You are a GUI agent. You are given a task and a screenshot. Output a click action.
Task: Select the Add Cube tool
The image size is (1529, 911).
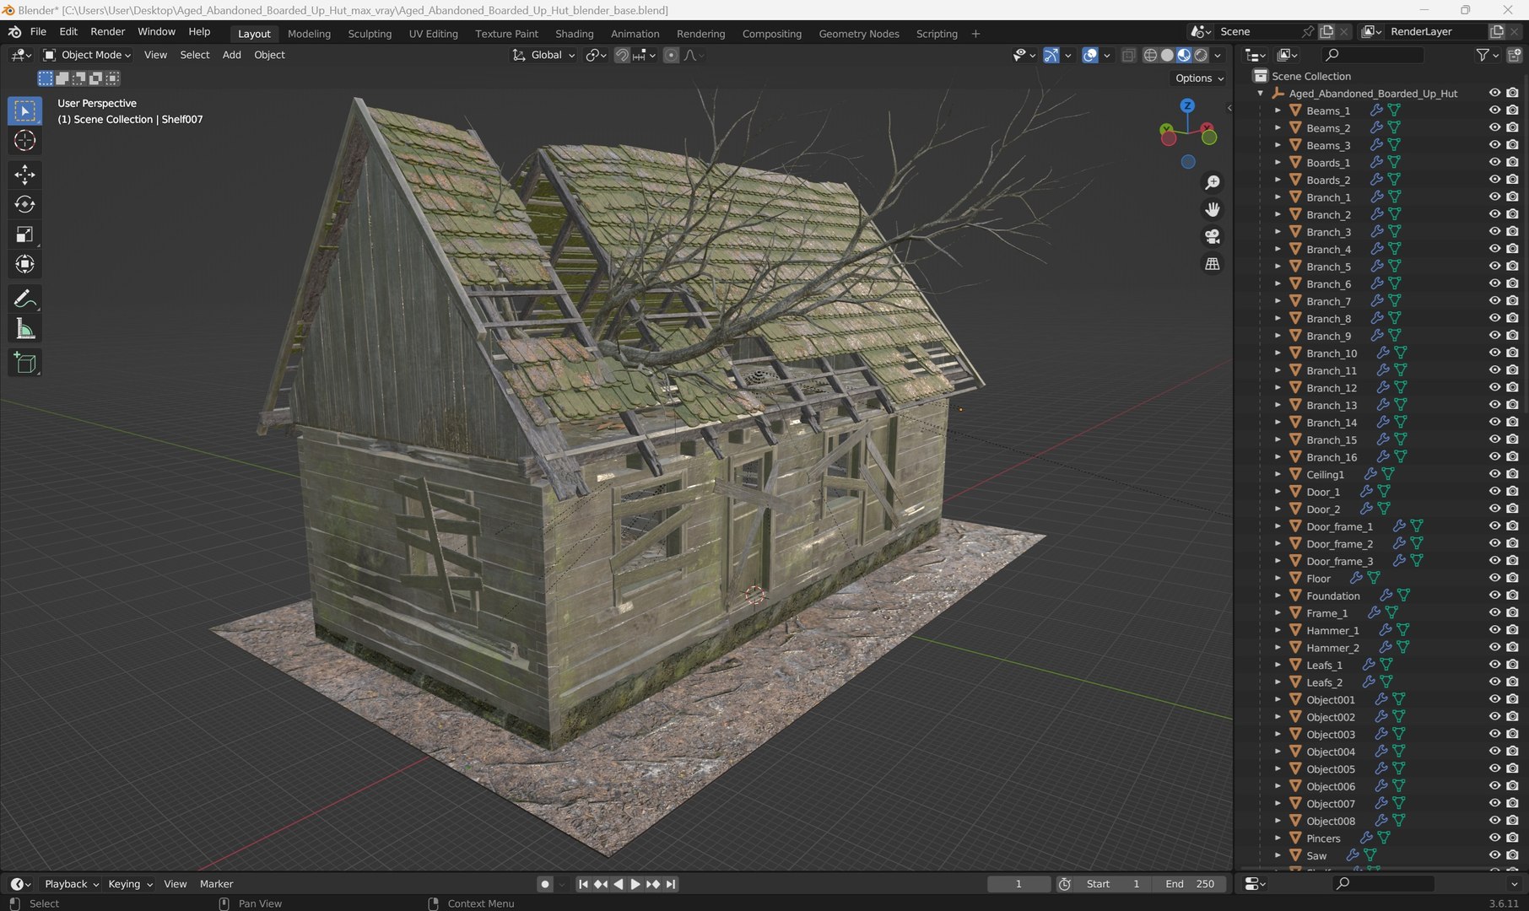(x=24, y=363)
